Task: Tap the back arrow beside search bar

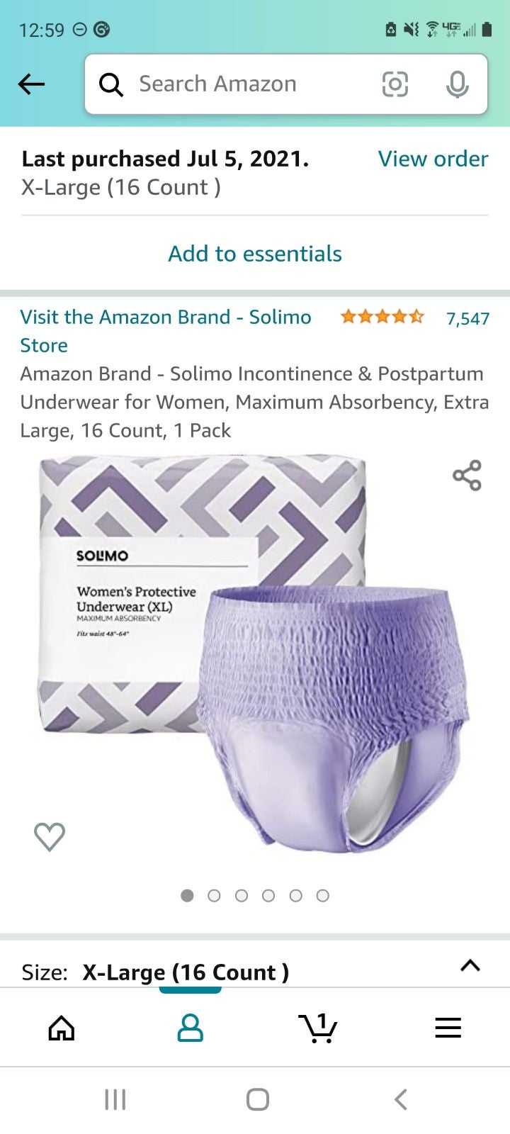Action: coord(31,84)
